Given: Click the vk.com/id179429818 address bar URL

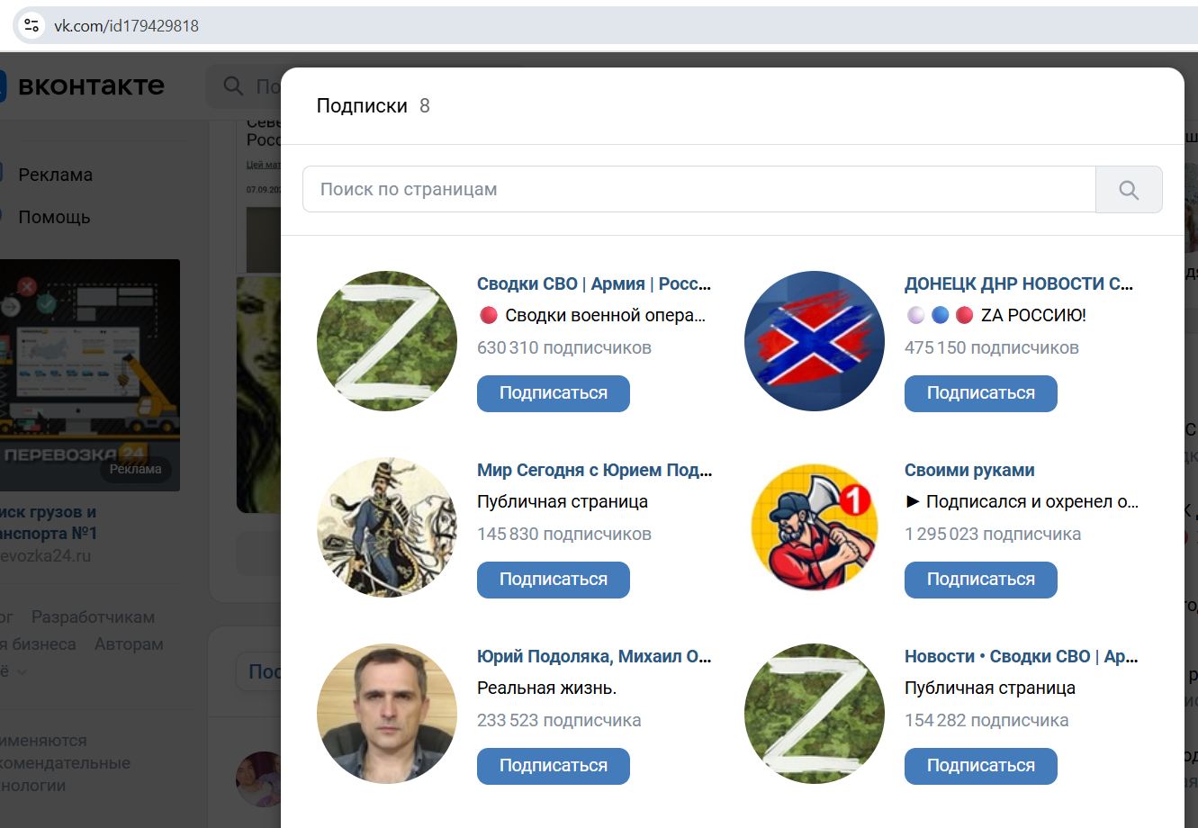Looking at the screenshot, I should coord(126,26).
